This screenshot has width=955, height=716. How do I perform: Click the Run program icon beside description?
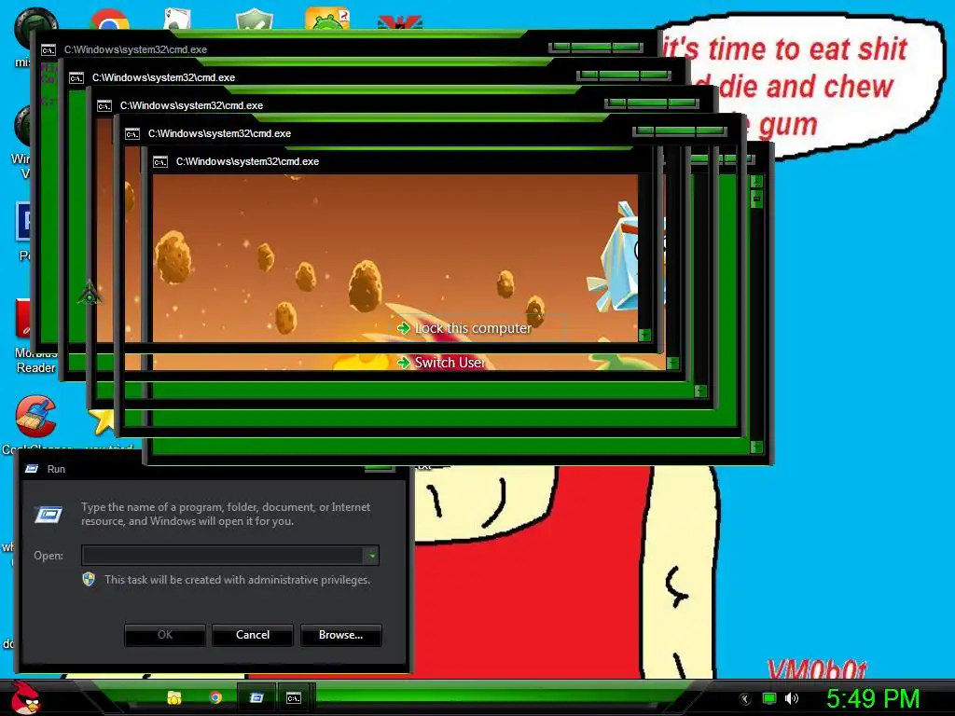click(48, 515)
